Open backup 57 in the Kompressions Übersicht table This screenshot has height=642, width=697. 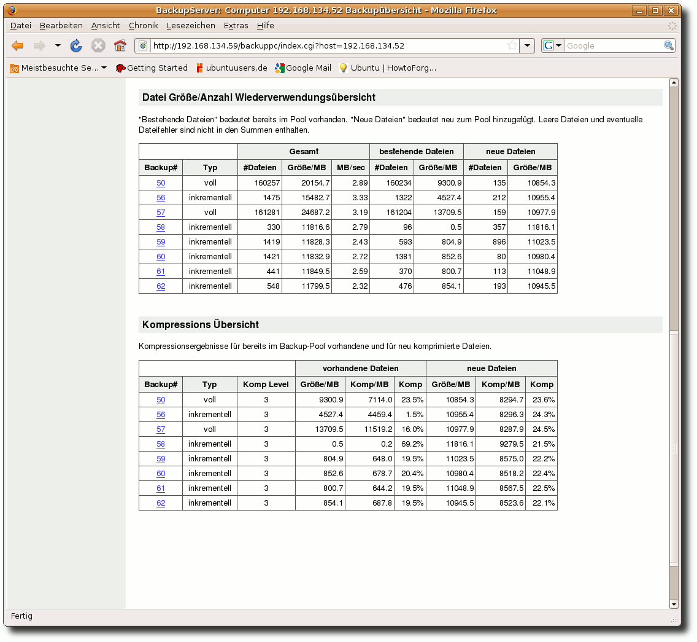161,429
